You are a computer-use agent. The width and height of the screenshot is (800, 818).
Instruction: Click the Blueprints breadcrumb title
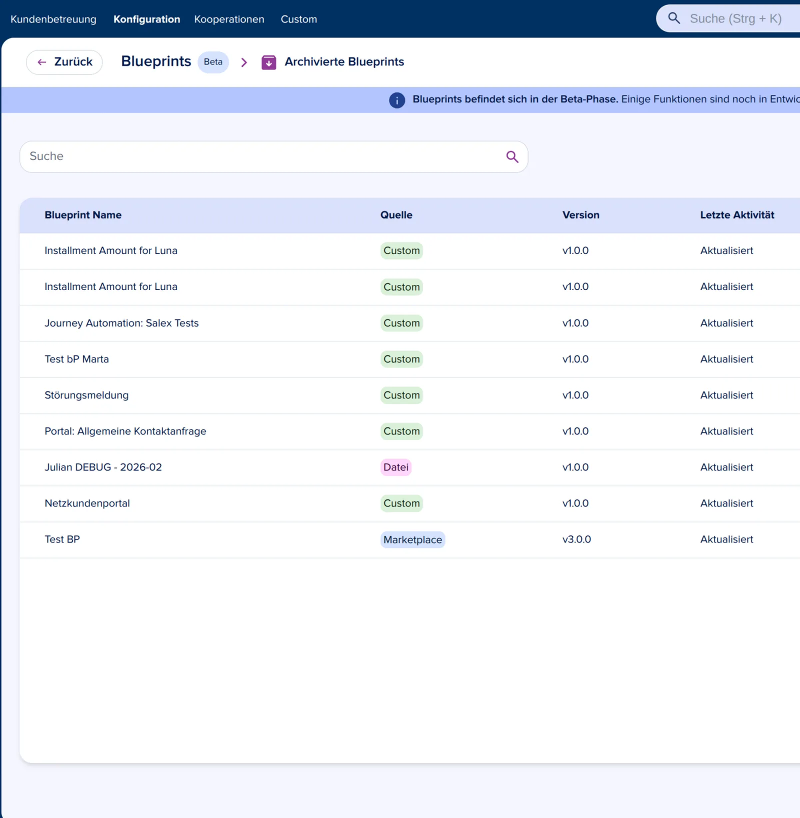[156, 61]
